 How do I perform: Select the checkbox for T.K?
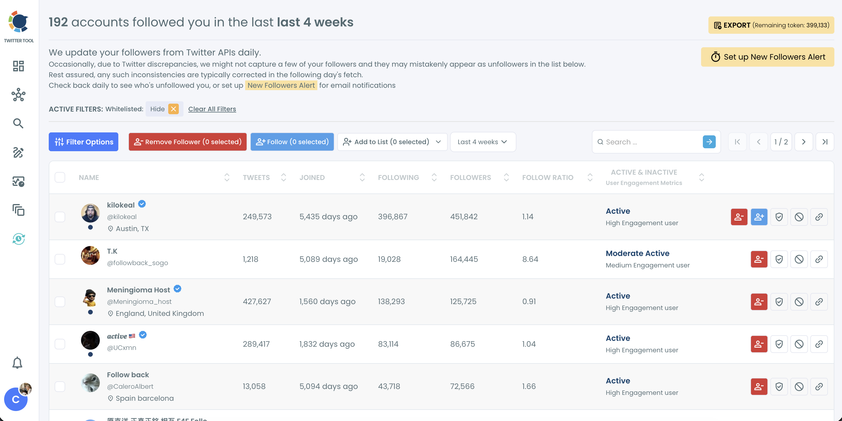pyautogui.click(x=60, y=259)
